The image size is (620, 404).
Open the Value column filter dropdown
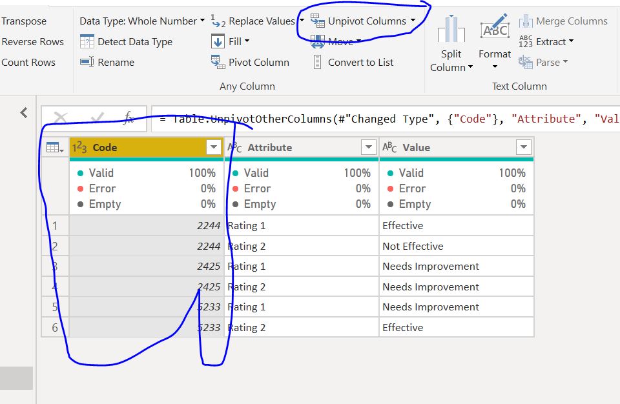pos(523,147)
